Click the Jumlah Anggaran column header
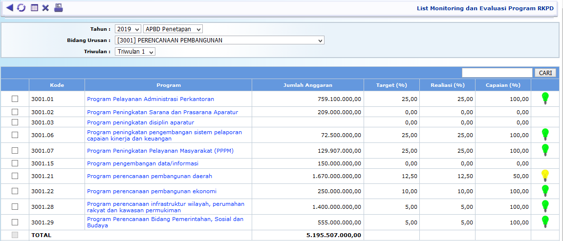 308,85
